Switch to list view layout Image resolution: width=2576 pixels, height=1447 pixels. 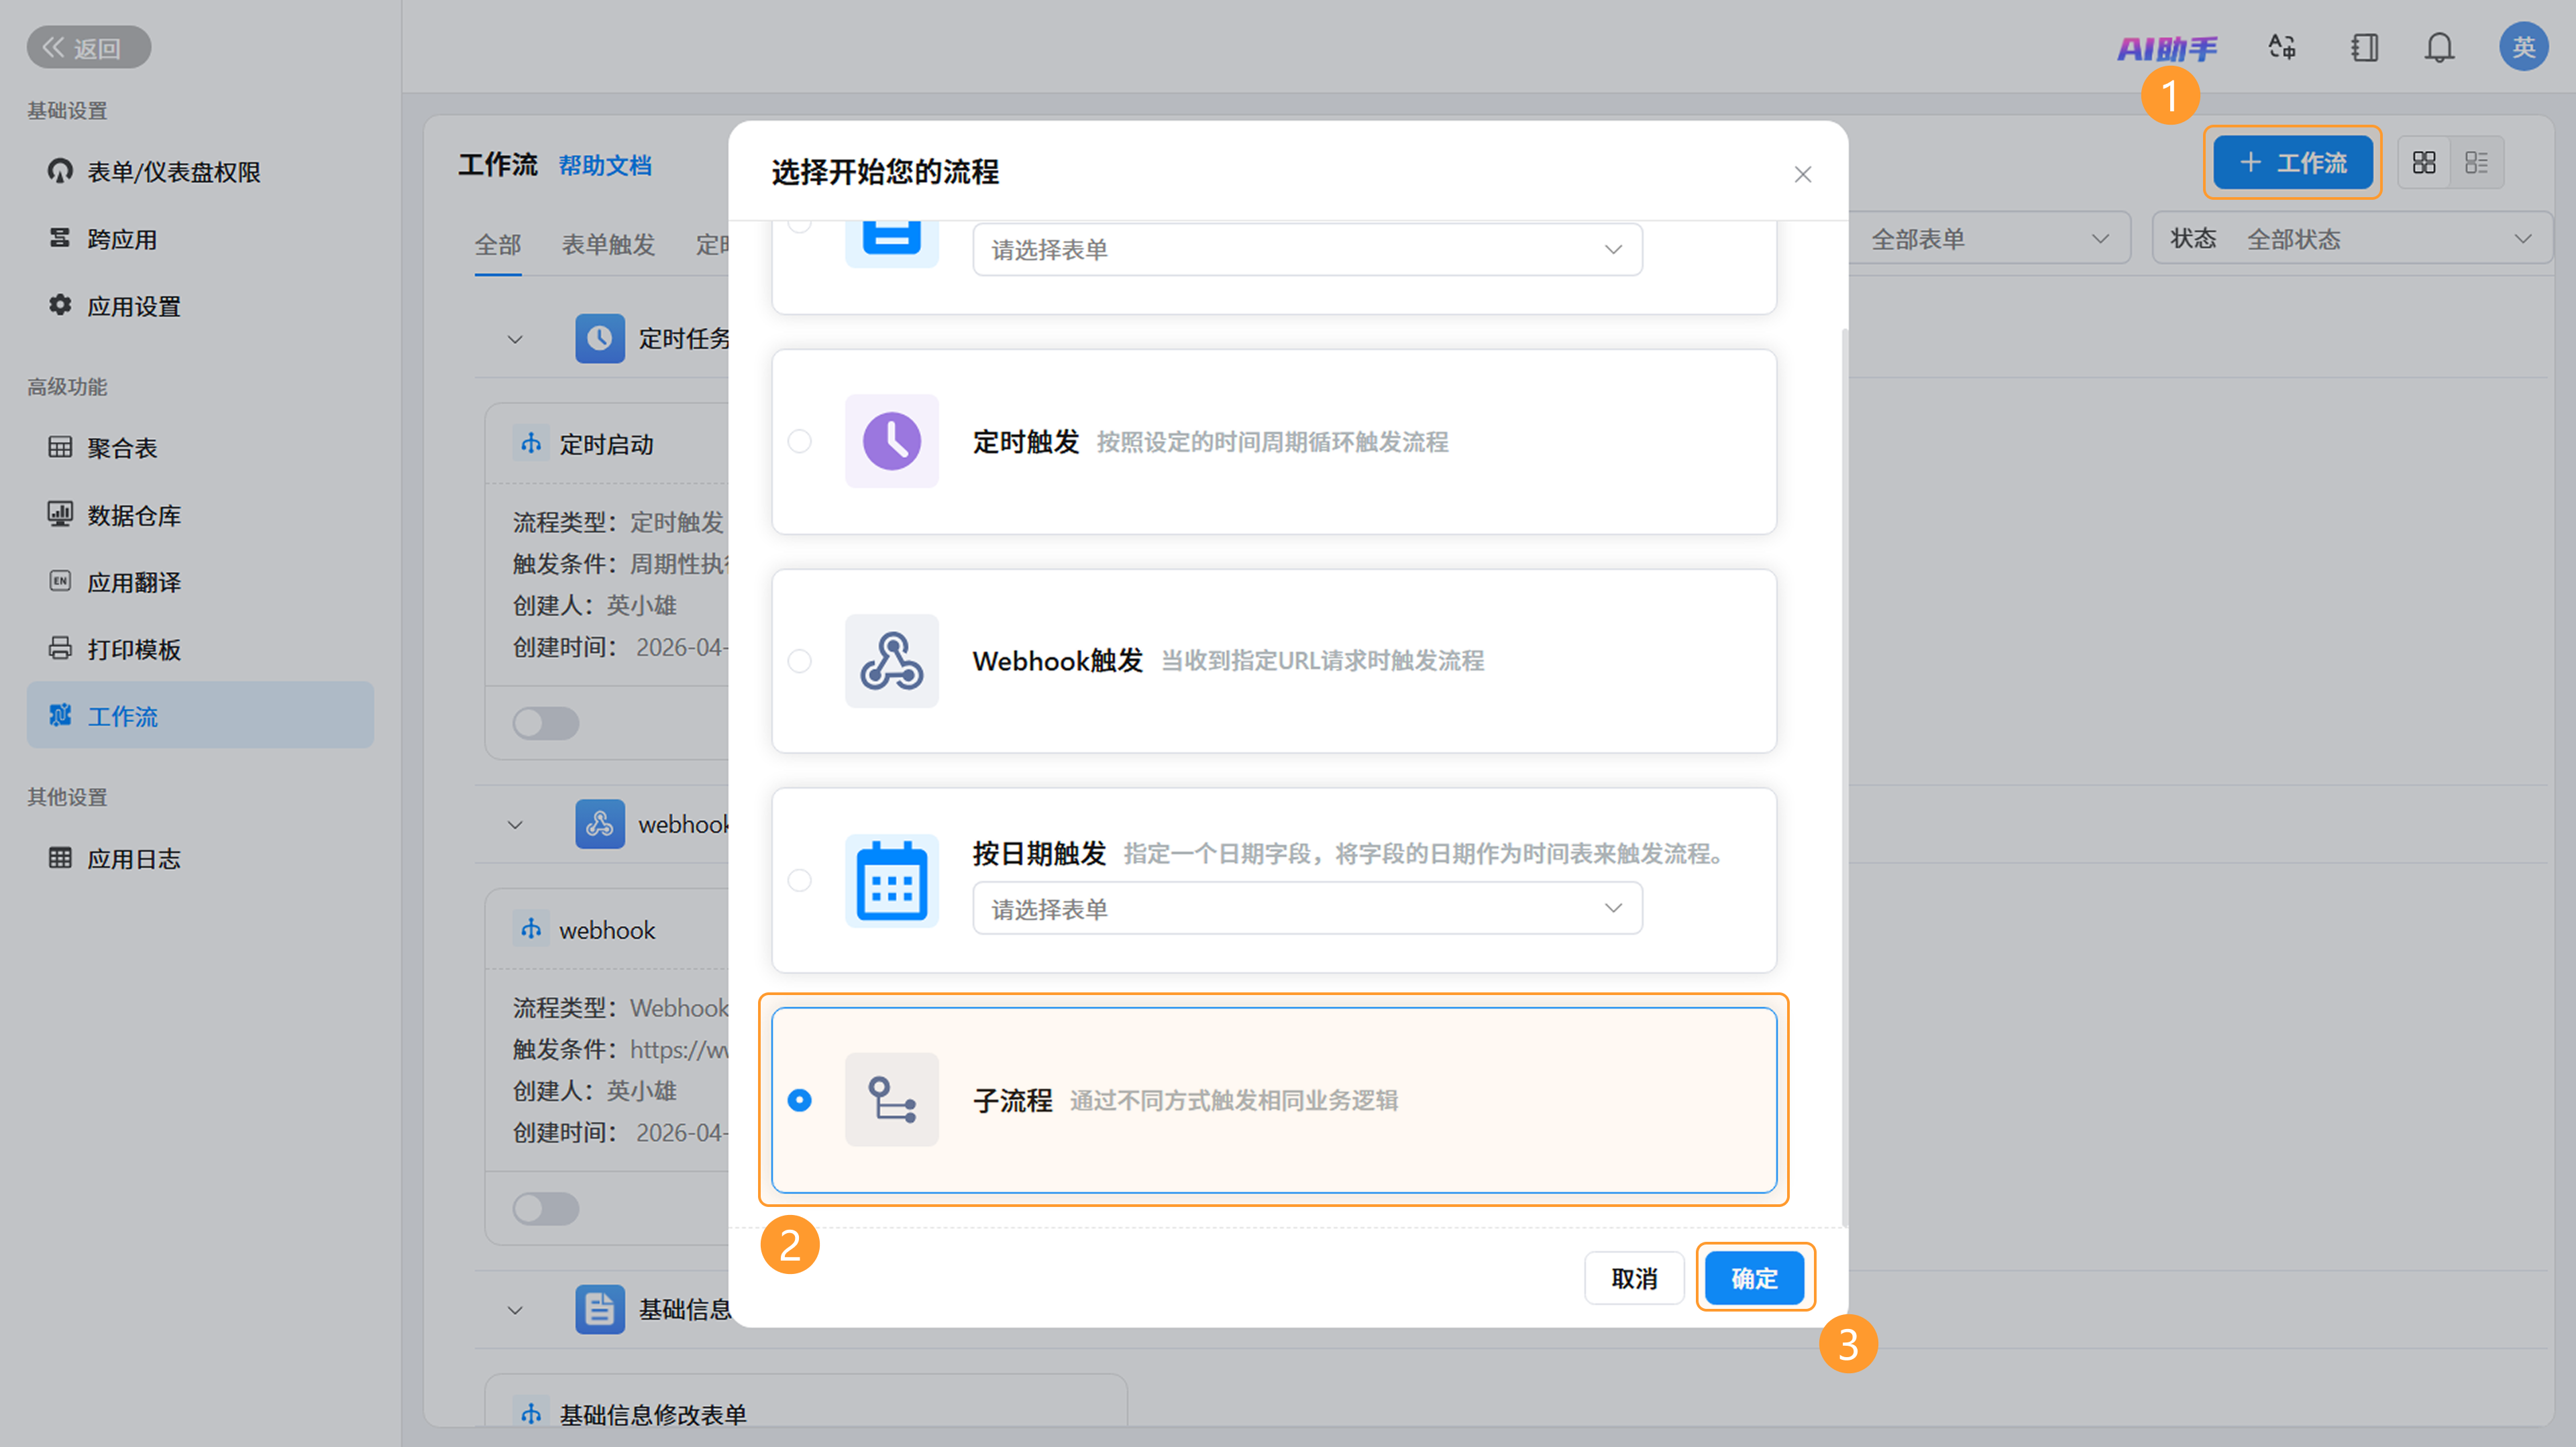pyautogui.click(x=2477, y=163)
